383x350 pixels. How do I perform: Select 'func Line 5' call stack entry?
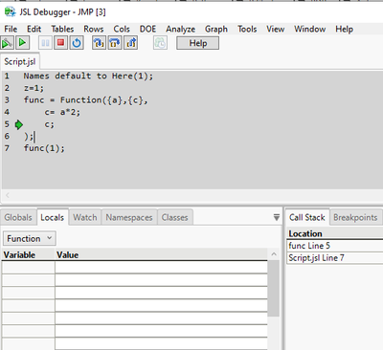coord(334,246)
